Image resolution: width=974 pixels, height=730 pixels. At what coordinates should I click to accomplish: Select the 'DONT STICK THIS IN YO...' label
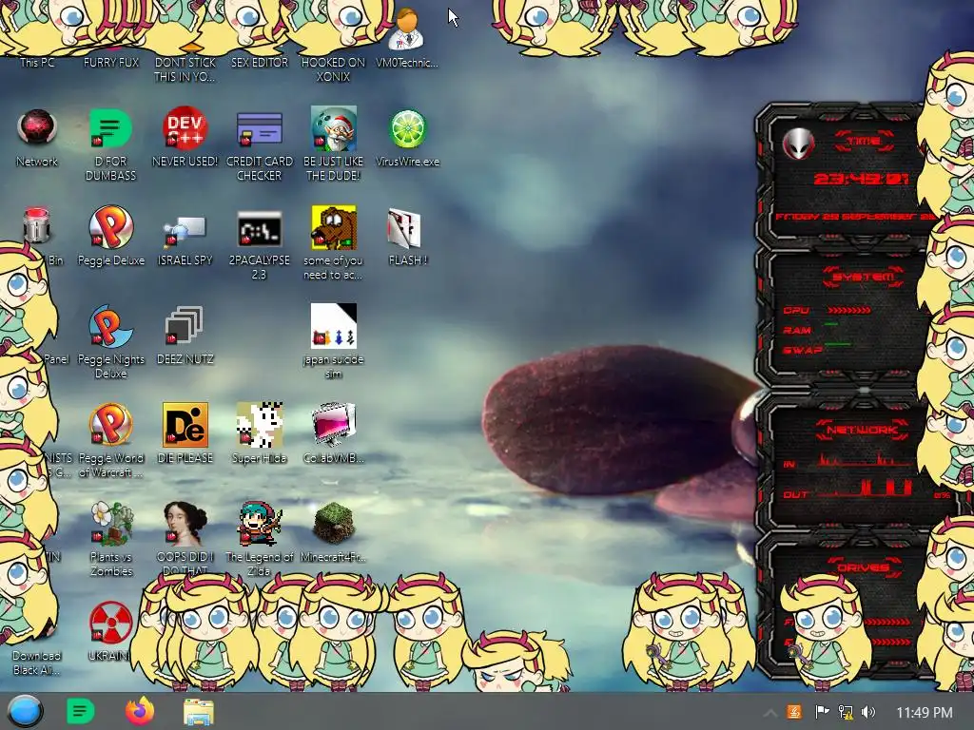pyautogui.click(x=185, y=69)
